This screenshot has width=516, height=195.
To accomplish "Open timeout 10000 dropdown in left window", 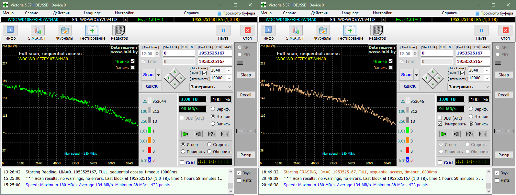I will [229, 78].
